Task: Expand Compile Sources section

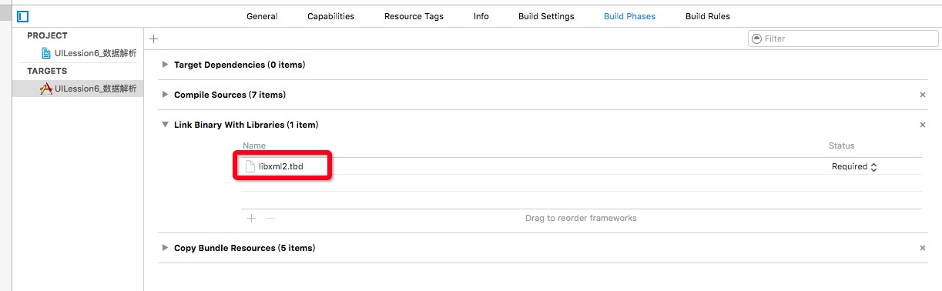Action: tap(165, 95)
